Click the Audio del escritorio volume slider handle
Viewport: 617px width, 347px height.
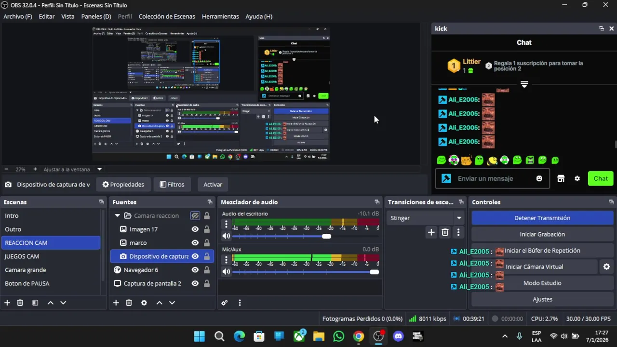point(326,236)
